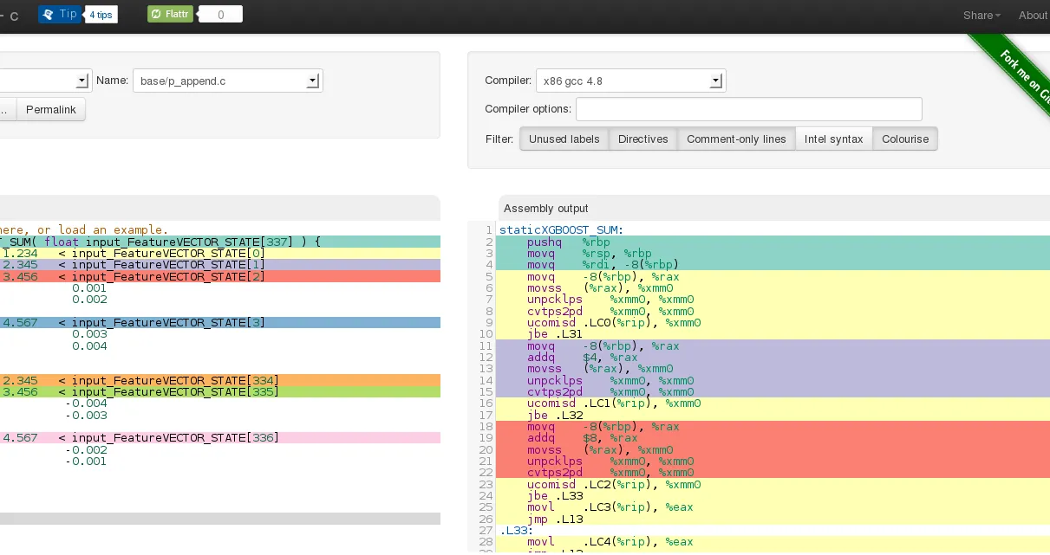
Task: Open the Name dropdown showing base/p_append.c
Action: tap(227, 81)
